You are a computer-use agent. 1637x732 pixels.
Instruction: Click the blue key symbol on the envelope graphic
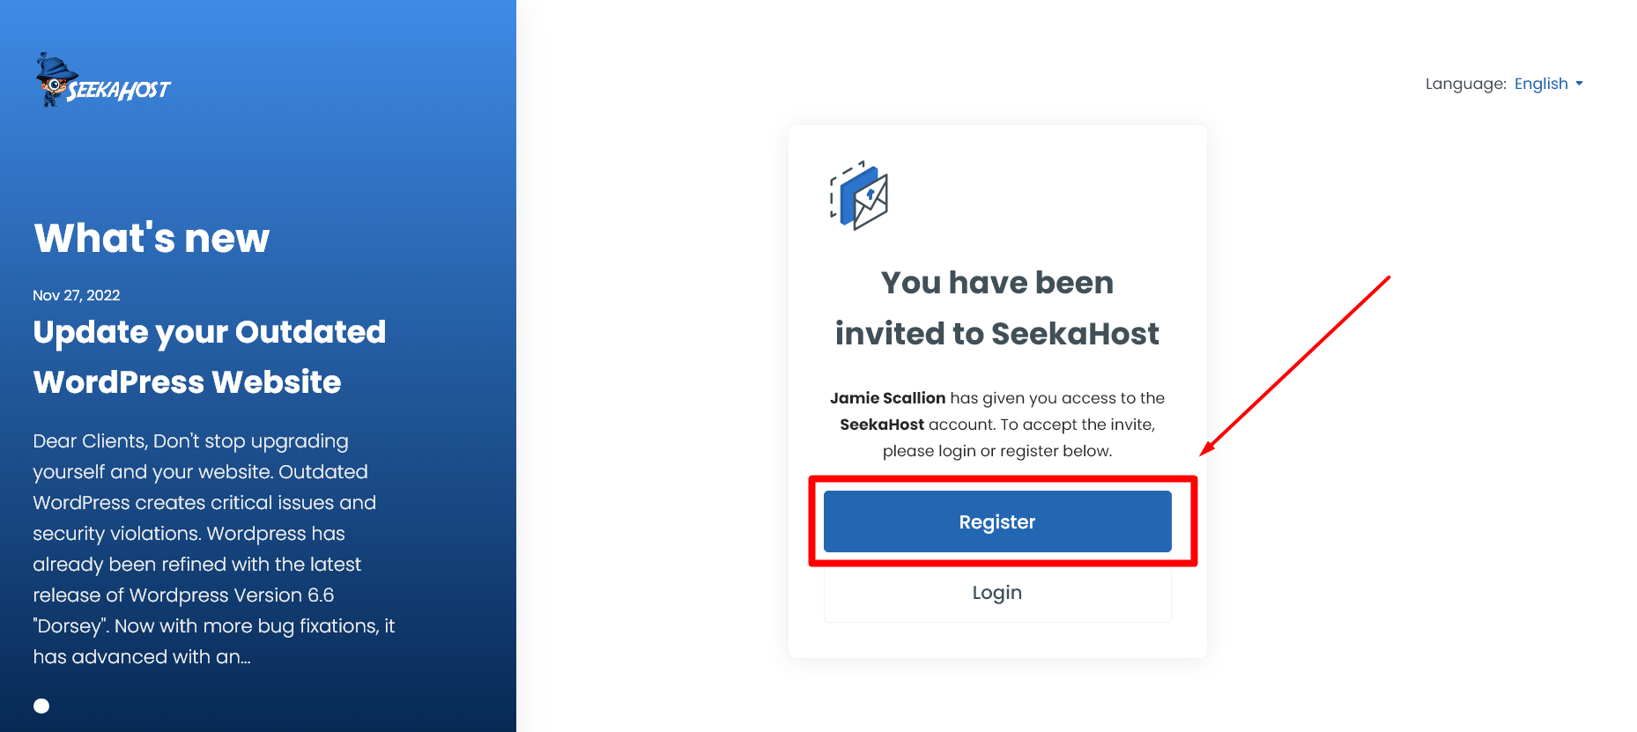870,192
